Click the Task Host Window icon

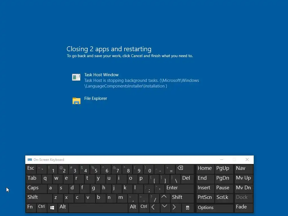[x=76, y=77]
